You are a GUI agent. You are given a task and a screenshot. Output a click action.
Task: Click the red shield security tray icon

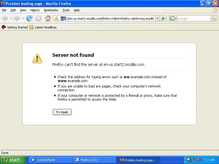click(198, 160)
